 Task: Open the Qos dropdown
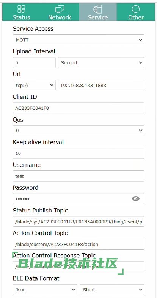(78, 131)
